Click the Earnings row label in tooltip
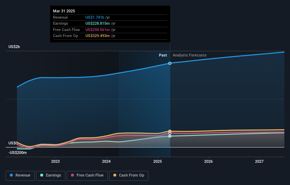The image size is (290, 185). tap(60, 23)
